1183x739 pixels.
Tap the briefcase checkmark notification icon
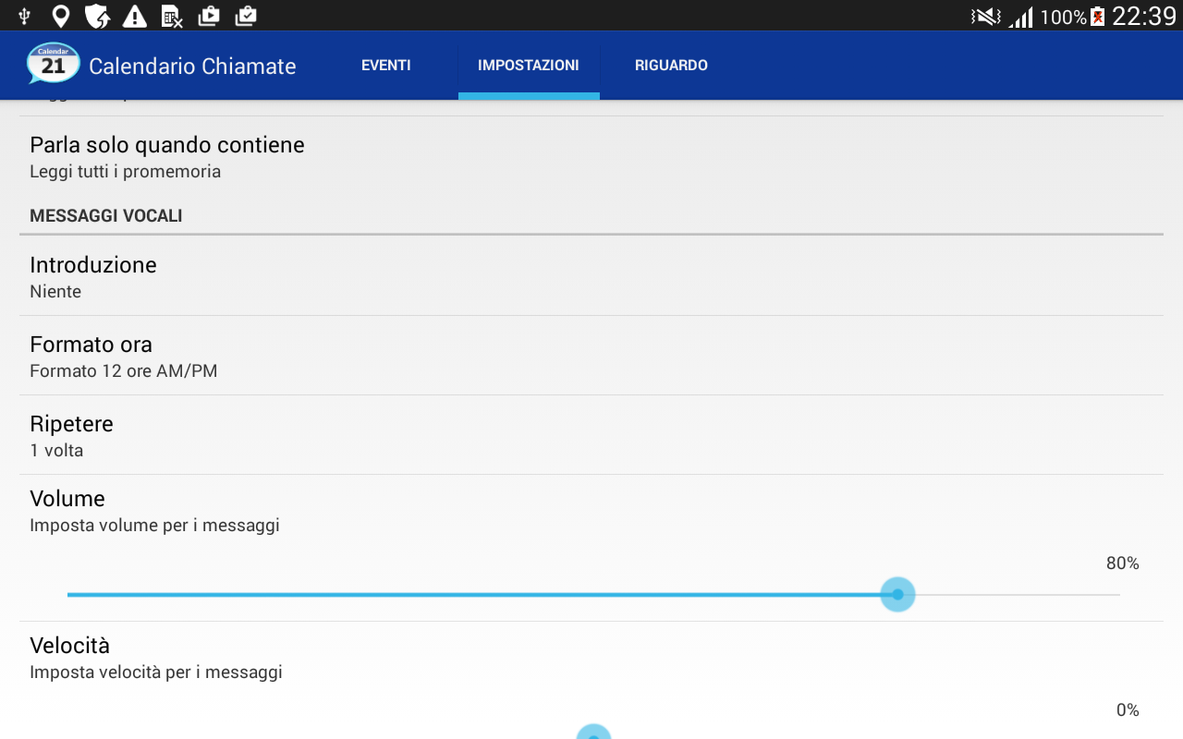point(246,16)
